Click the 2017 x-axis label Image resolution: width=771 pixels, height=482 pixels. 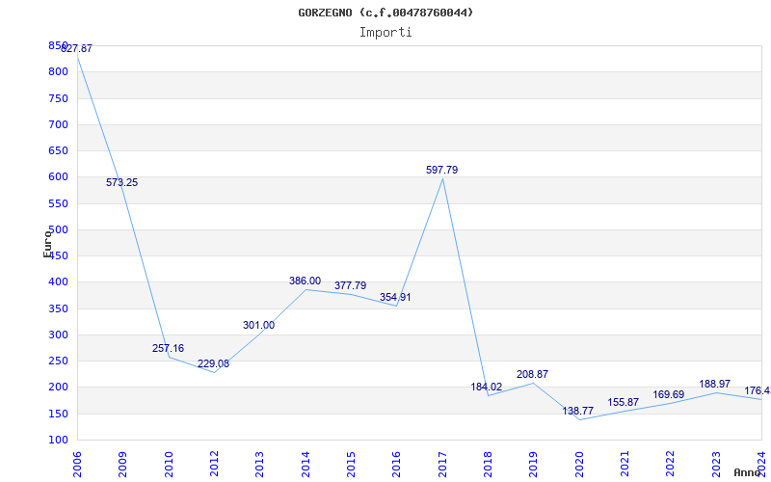442,465
